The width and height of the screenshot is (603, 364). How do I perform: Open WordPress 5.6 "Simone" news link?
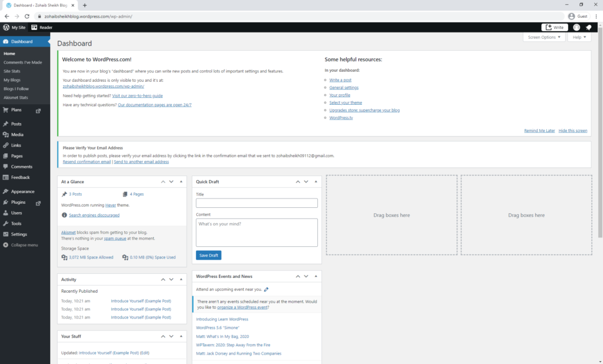coord(217,328)
